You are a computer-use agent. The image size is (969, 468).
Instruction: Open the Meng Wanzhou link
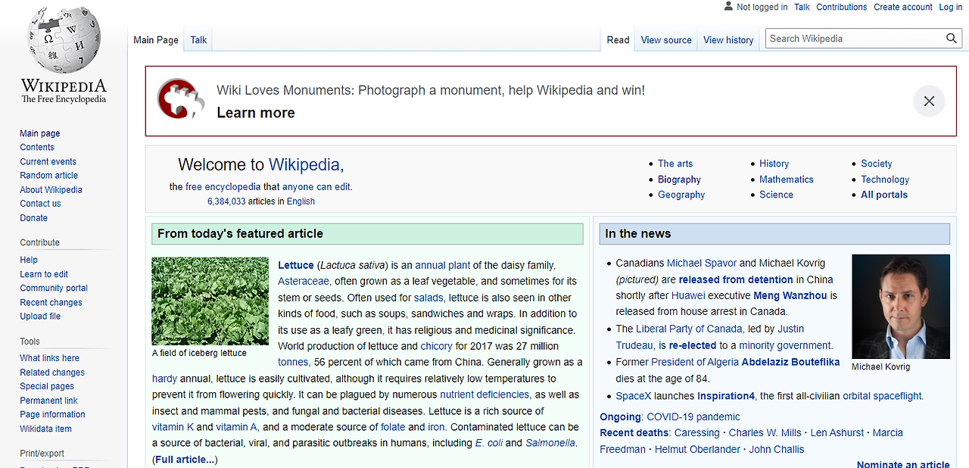click(790, 295)
